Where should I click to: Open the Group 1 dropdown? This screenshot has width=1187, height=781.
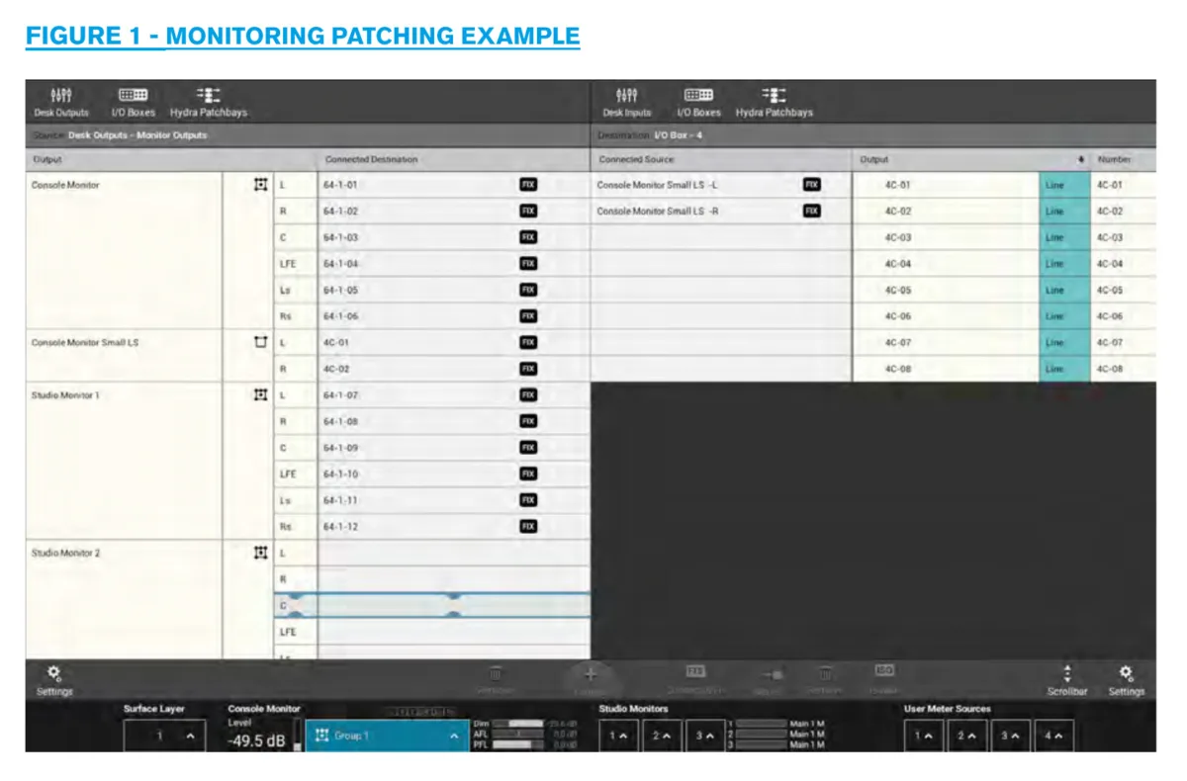click(x=387, y=736)
